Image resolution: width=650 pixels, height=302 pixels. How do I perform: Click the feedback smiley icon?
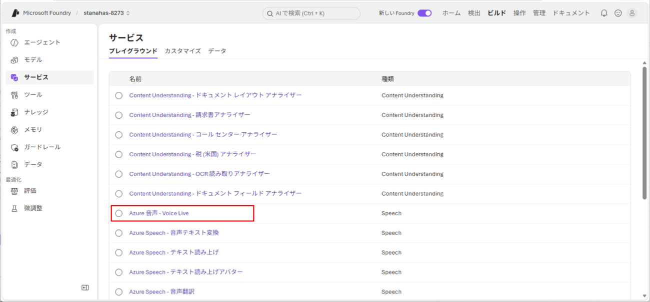618,13
